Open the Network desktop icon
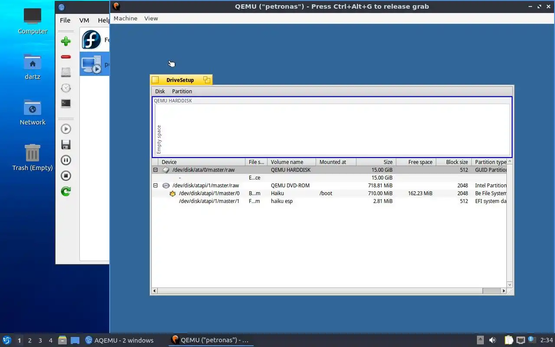 point(33,112)
